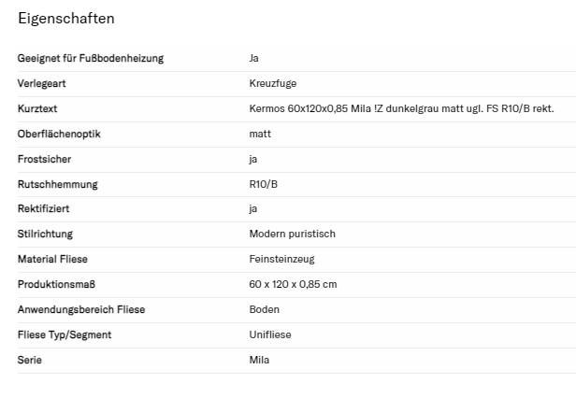Image resolution: width=576 pixels, height=398 pixels.
Task: Click the 'Mila' series value
Action: pyautogui.click(x=259, y=360)
